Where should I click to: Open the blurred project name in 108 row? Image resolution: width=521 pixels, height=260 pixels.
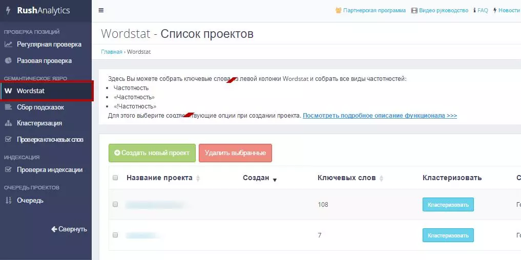pos(155,205)
